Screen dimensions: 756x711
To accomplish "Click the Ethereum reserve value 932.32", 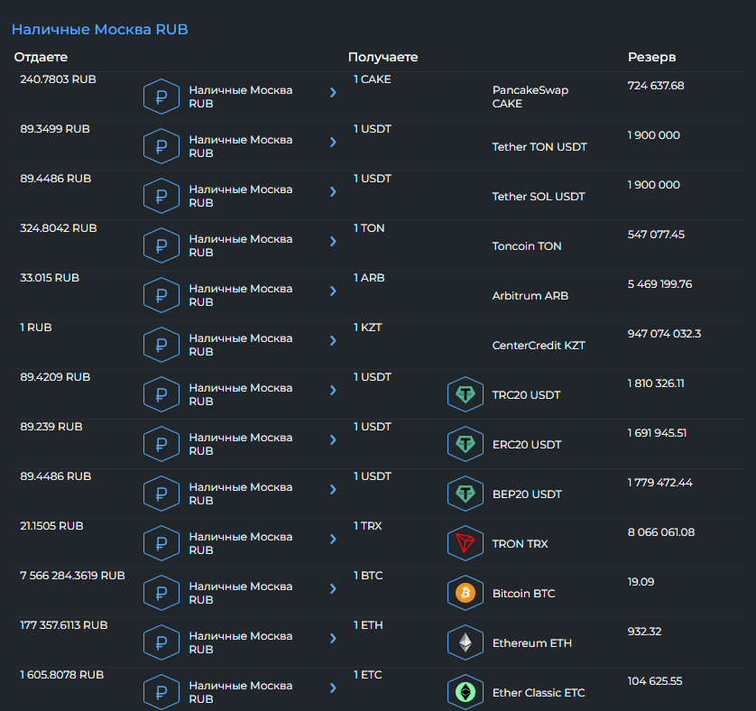I will pos(645,633).
